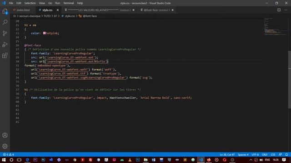
Task: Open the editor More Actions ellipsis
Action: coord(286,10)
